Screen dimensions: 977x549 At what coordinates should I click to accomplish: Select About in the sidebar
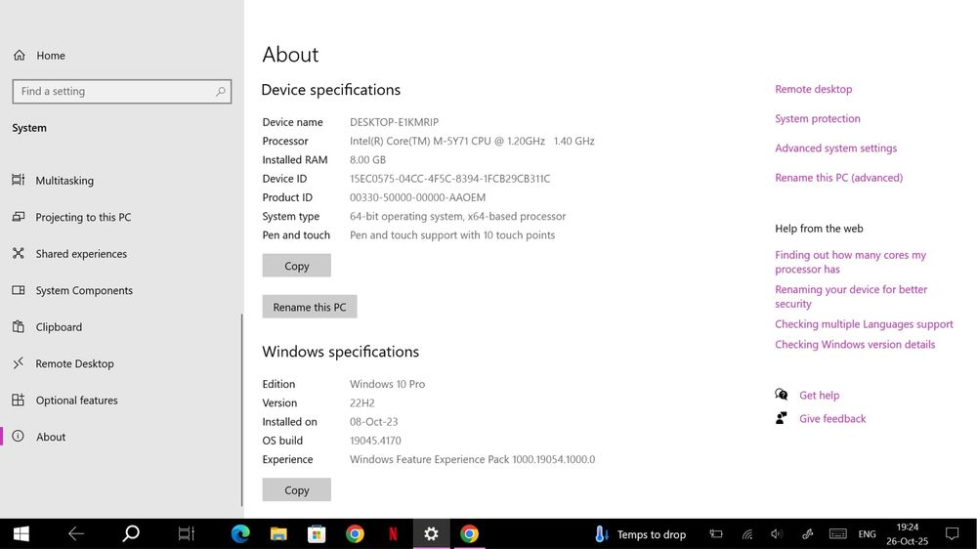point(51,437)
